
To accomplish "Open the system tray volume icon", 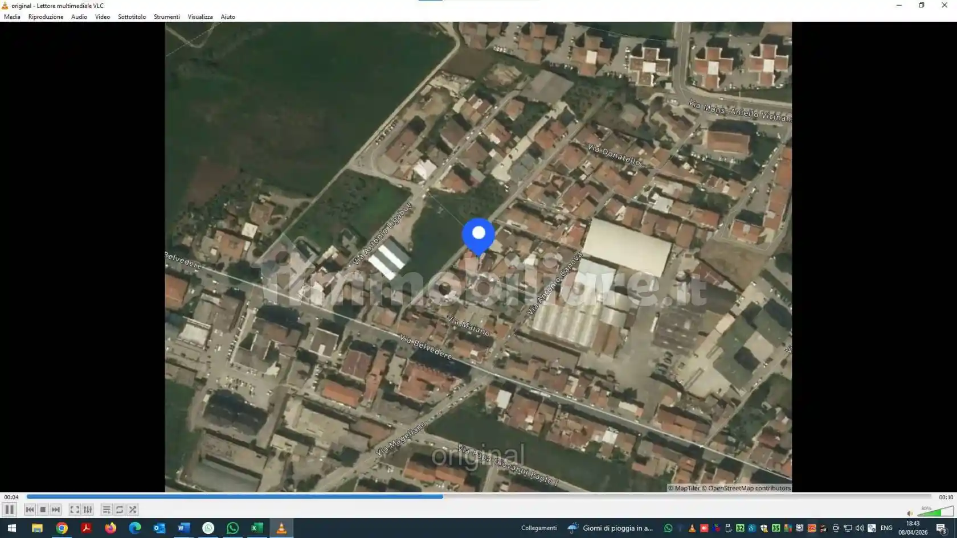I will (x=859, y=528).
